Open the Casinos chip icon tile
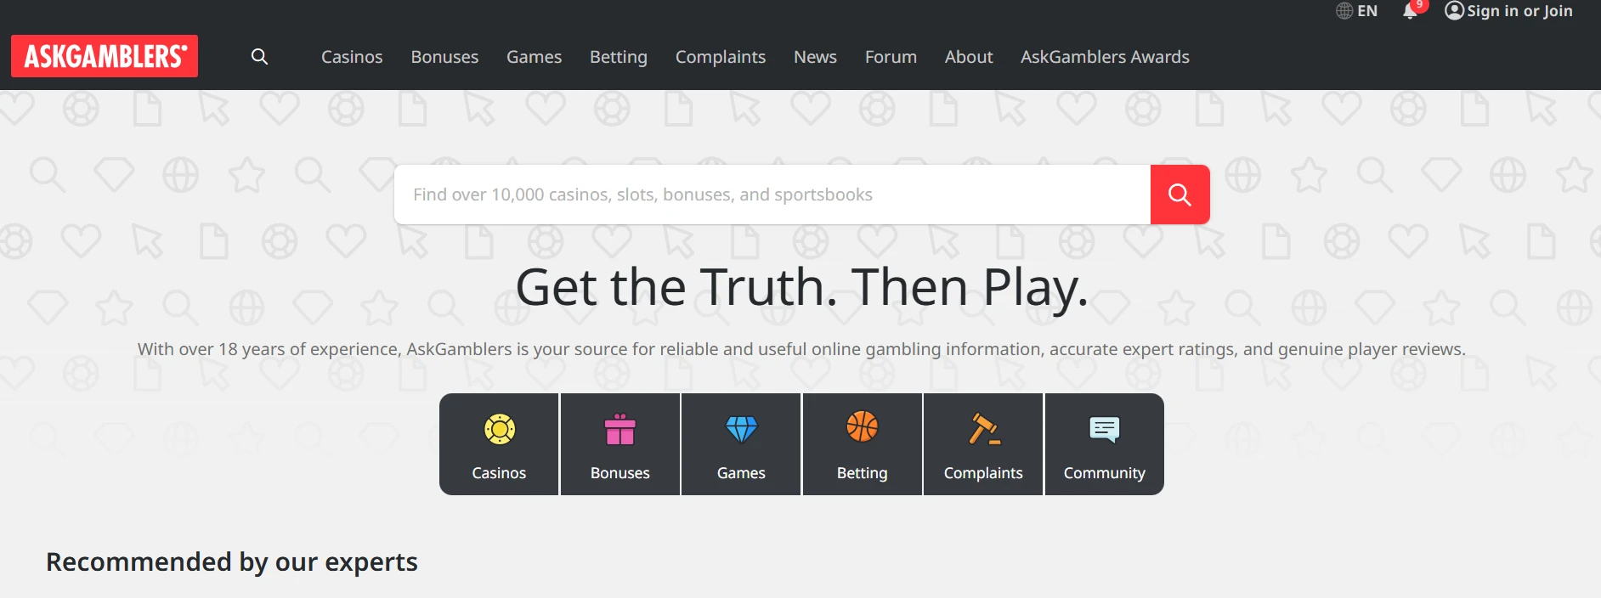This screenshot has height=598, width=1601. coord(499,444)
